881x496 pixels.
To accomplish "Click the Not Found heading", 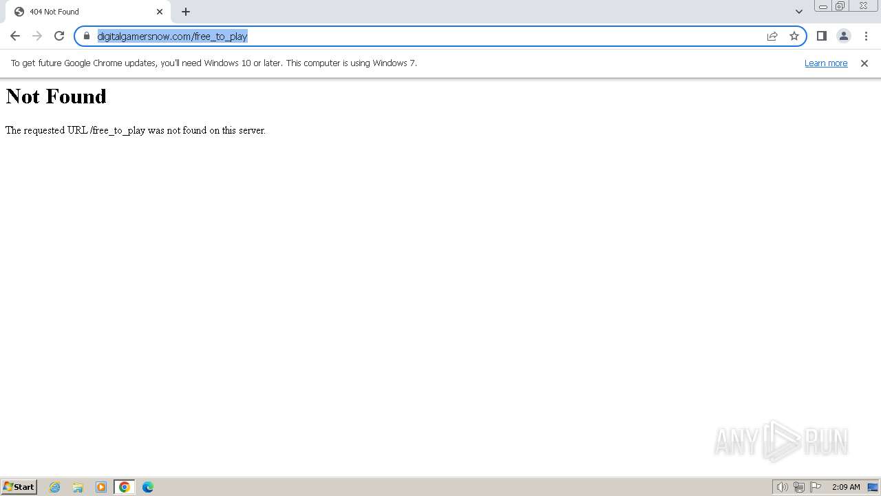I will click(x=56, y=96).
